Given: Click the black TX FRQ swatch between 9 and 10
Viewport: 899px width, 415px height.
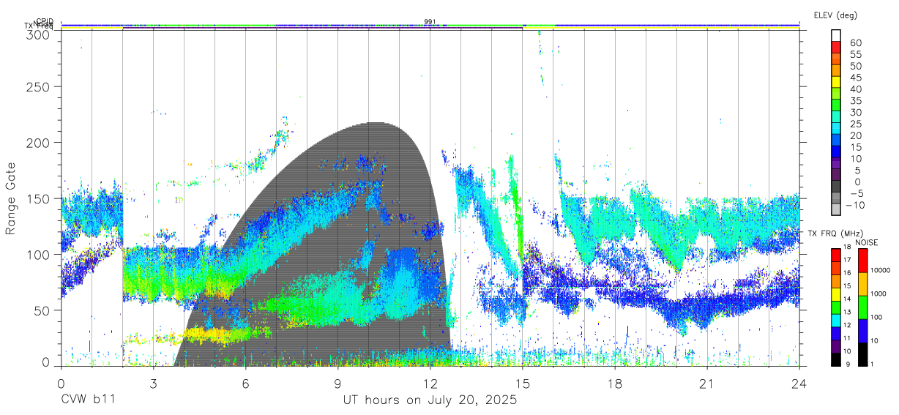Looking at the screenshot, I should [x=835, y=358].
